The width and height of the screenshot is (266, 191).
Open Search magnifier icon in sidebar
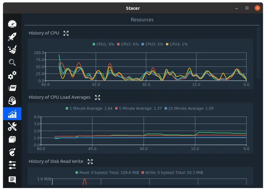12,62
